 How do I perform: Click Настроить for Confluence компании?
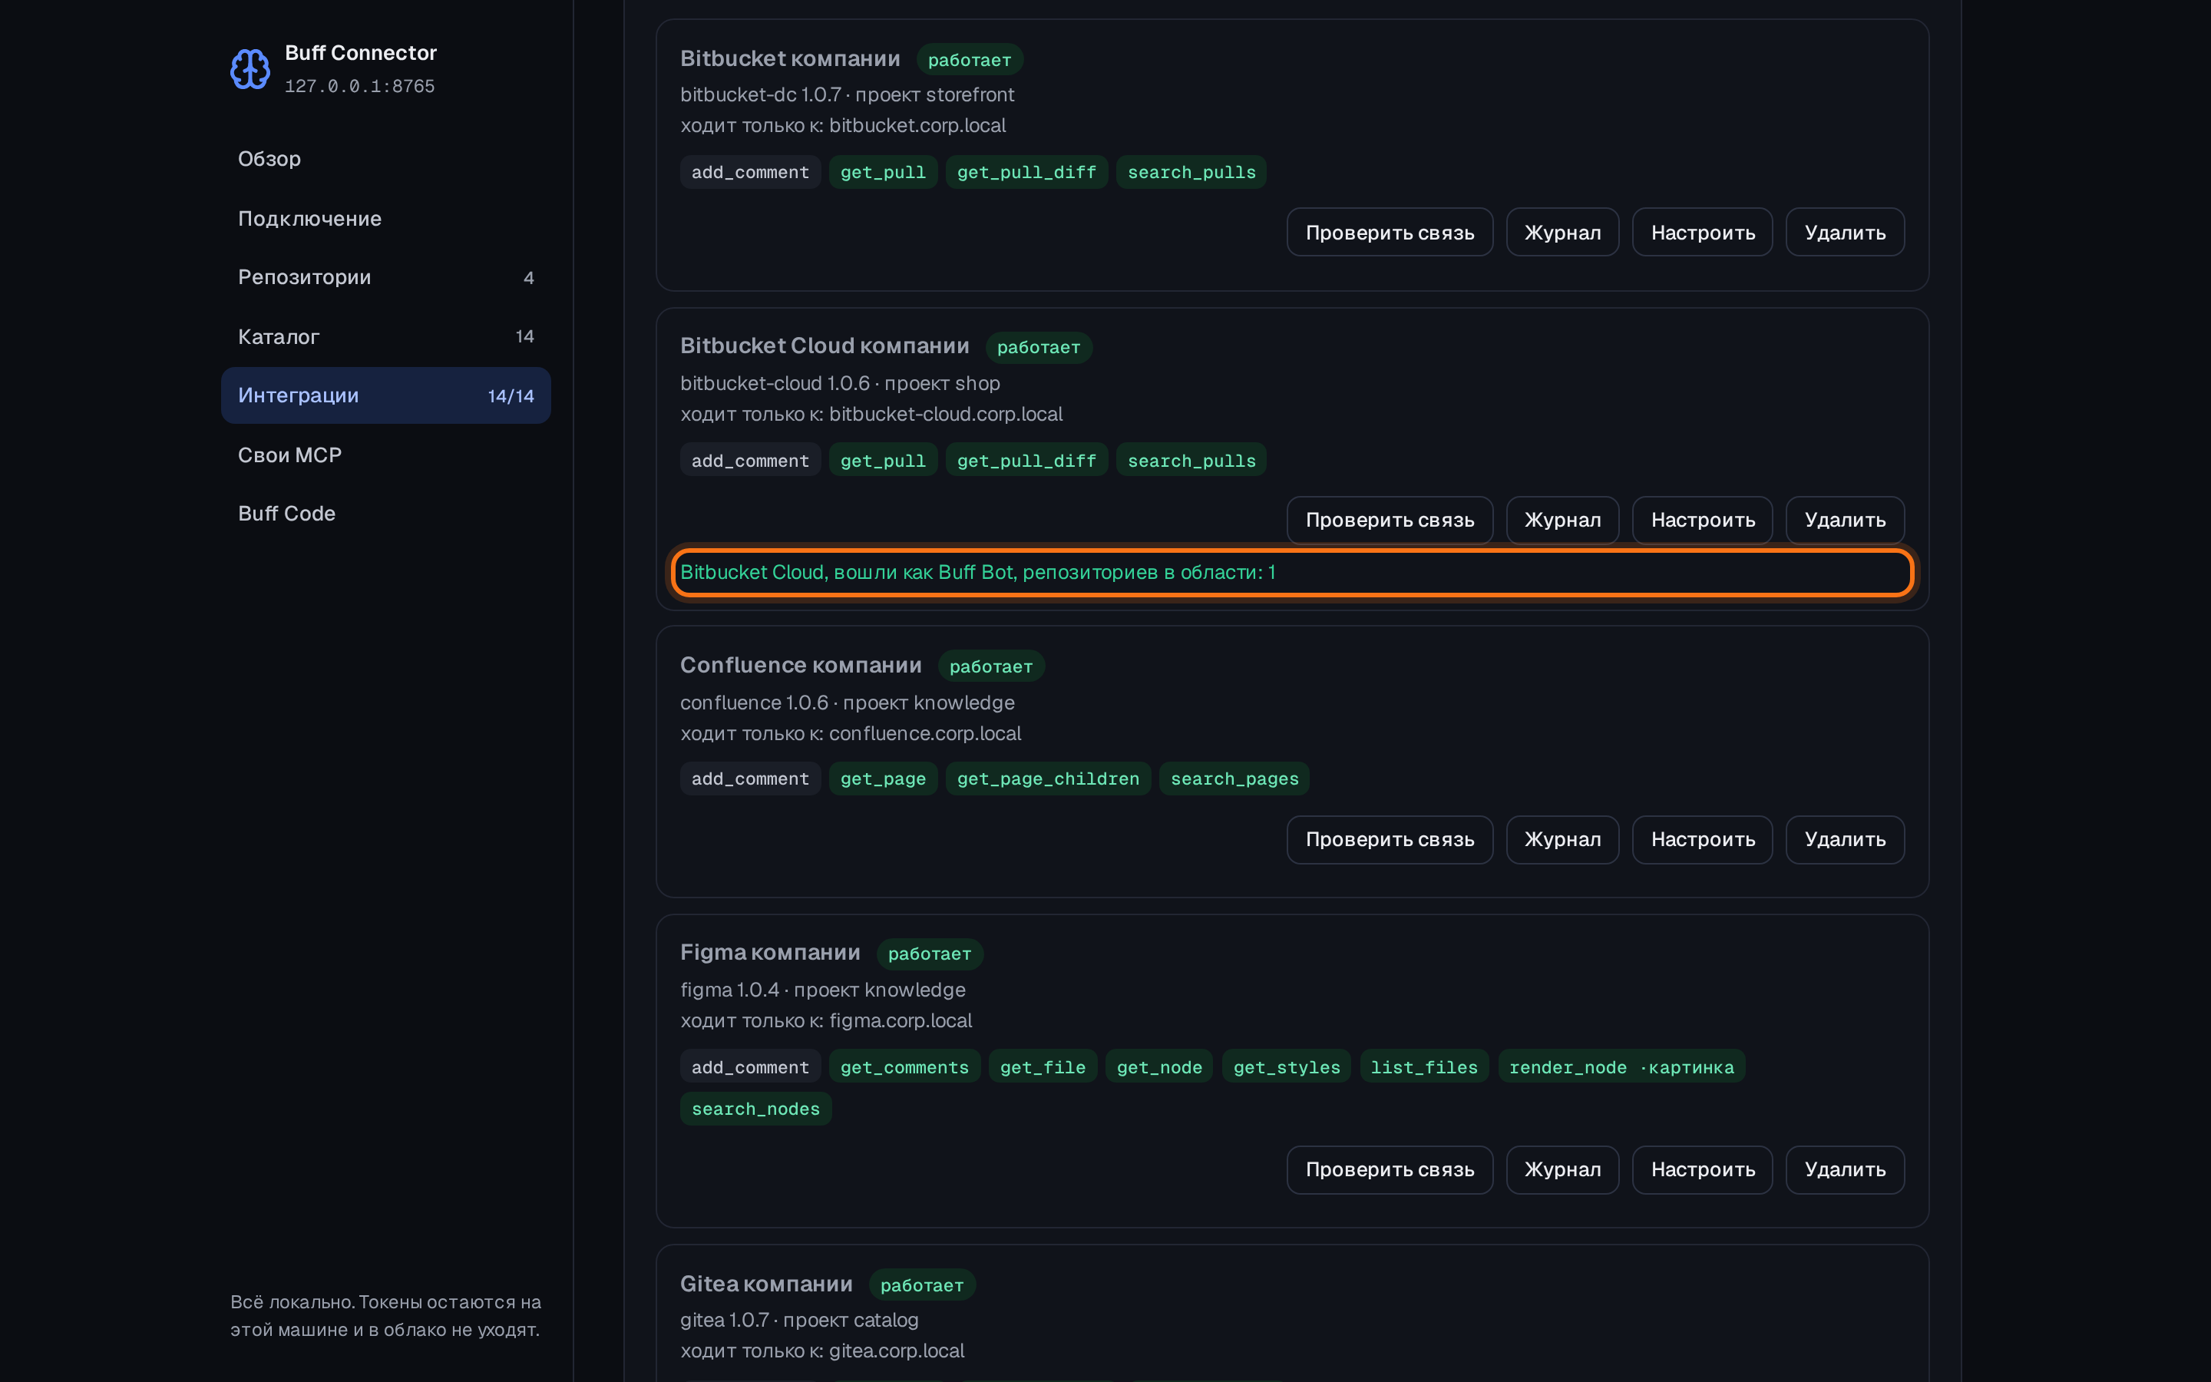(1702, 839)
